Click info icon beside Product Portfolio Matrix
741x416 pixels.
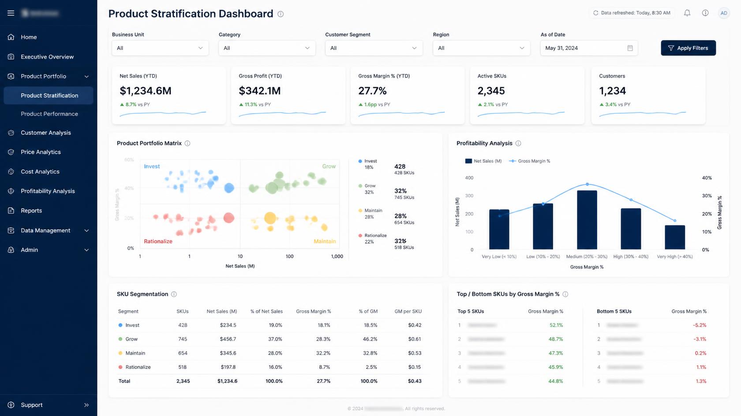187,143
